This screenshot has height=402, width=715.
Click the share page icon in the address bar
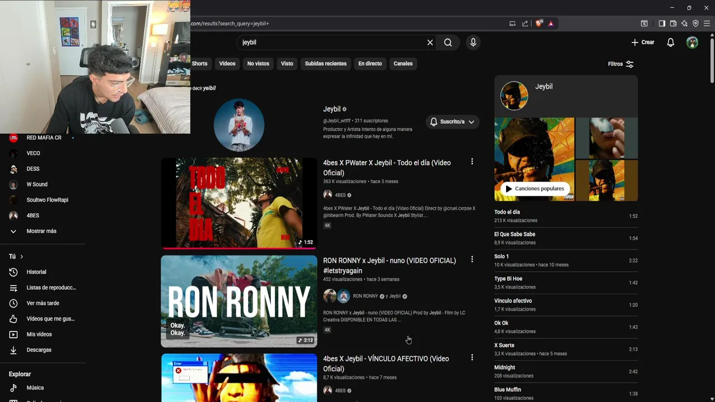coord(525,23)
